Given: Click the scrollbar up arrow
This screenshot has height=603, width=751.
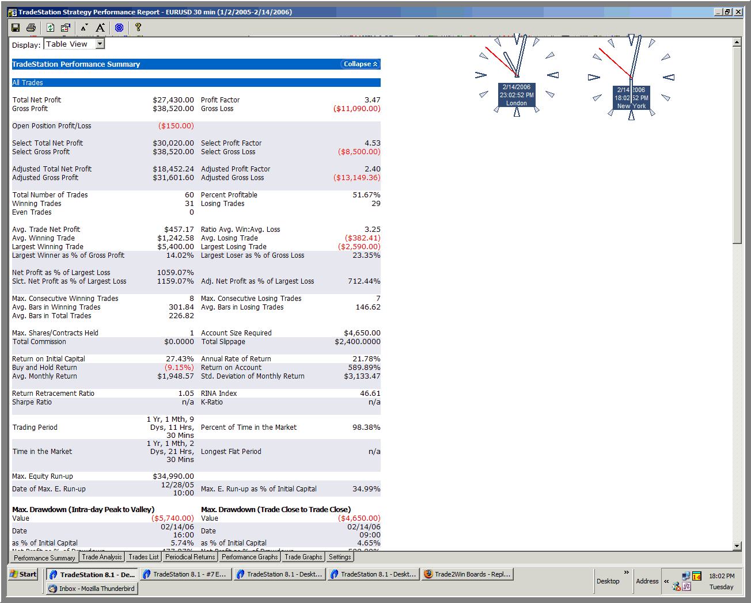Looking at the screenshot, I should 737,42.
